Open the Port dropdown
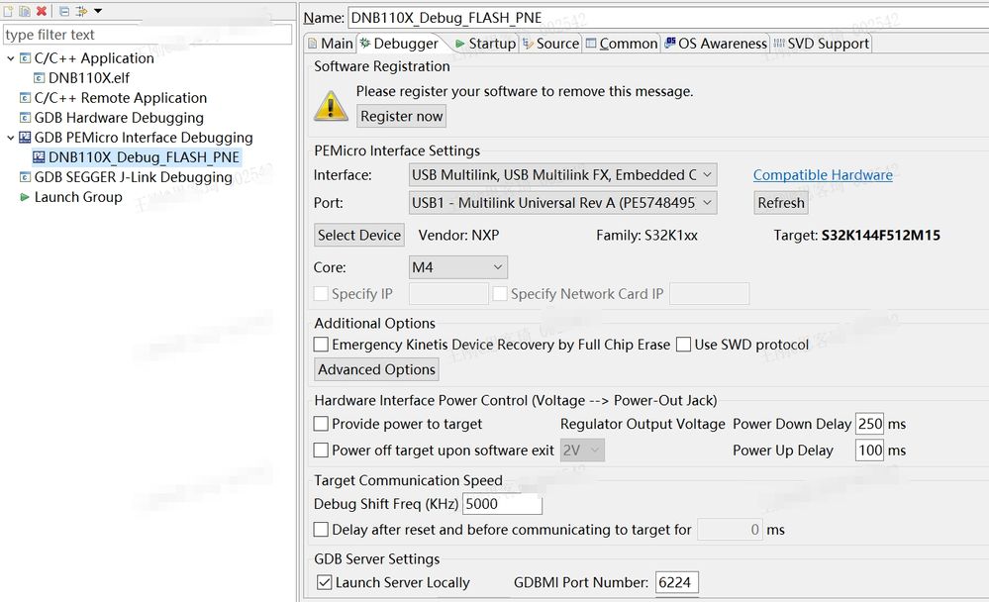The height and width of the screenshot is (602, 989). [562, 203]
